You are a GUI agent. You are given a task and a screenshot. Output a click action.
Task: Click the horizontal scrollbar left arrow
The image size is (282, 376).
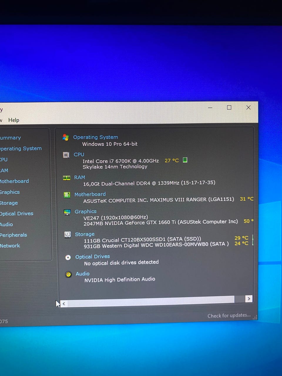pos(64,304)
